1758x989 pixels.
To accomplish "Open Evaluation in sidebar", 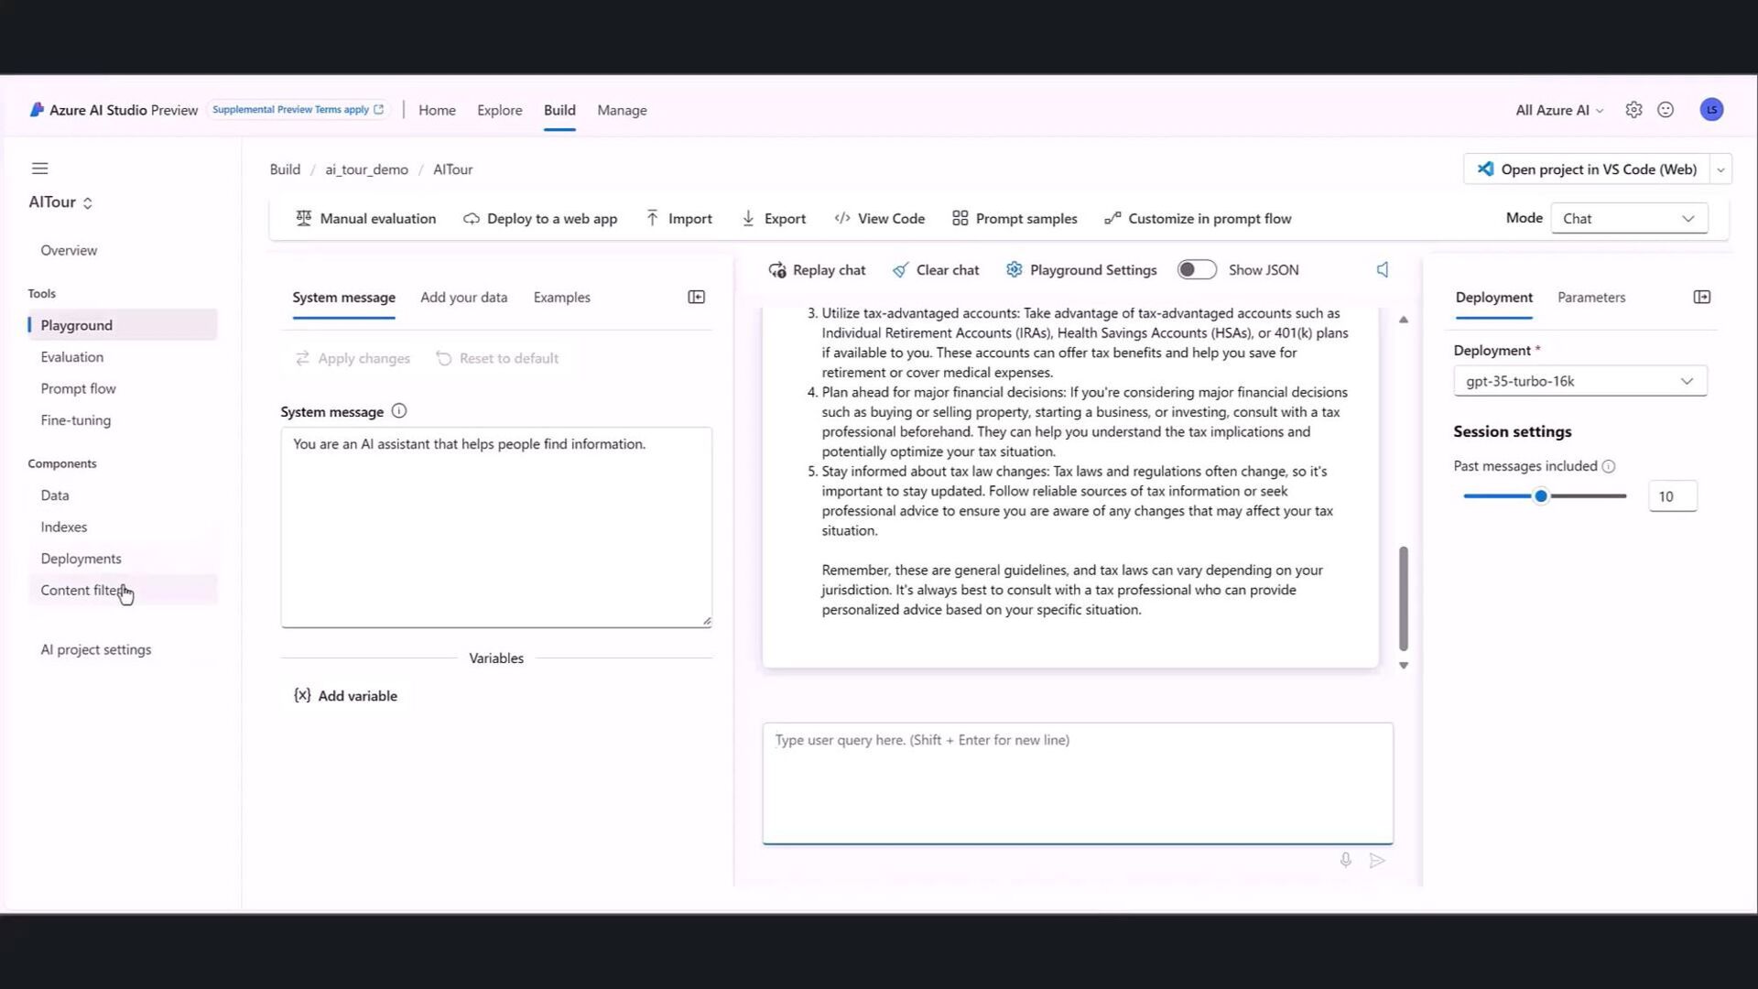I will click(123, 357).
